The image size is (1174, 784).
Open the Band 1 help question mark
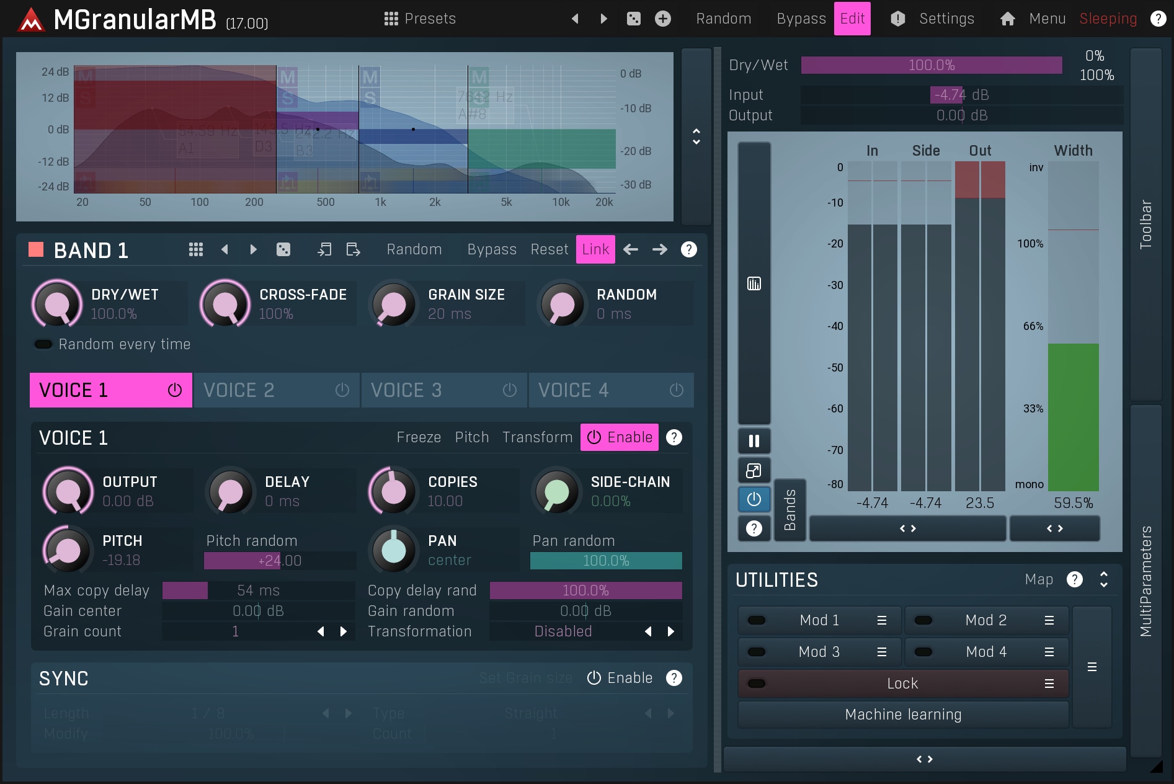point(688,249)
